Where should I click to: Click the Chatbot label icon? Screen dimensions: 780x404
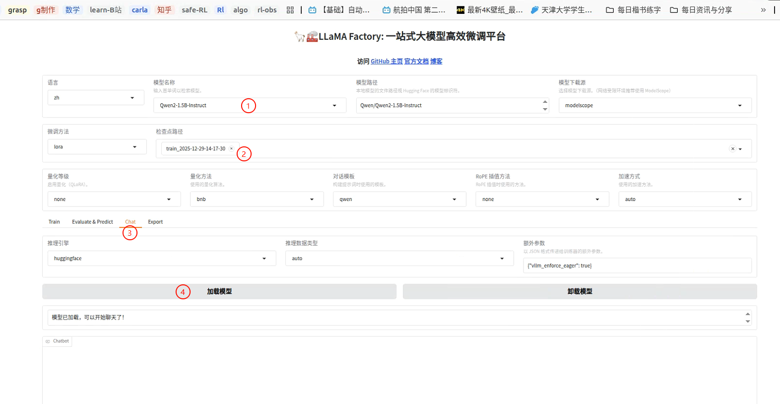point(48,341)
